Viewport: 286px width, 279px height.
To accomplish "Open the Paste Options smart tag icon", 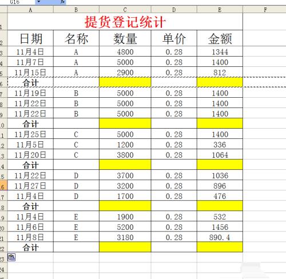I will pos(11,257).
